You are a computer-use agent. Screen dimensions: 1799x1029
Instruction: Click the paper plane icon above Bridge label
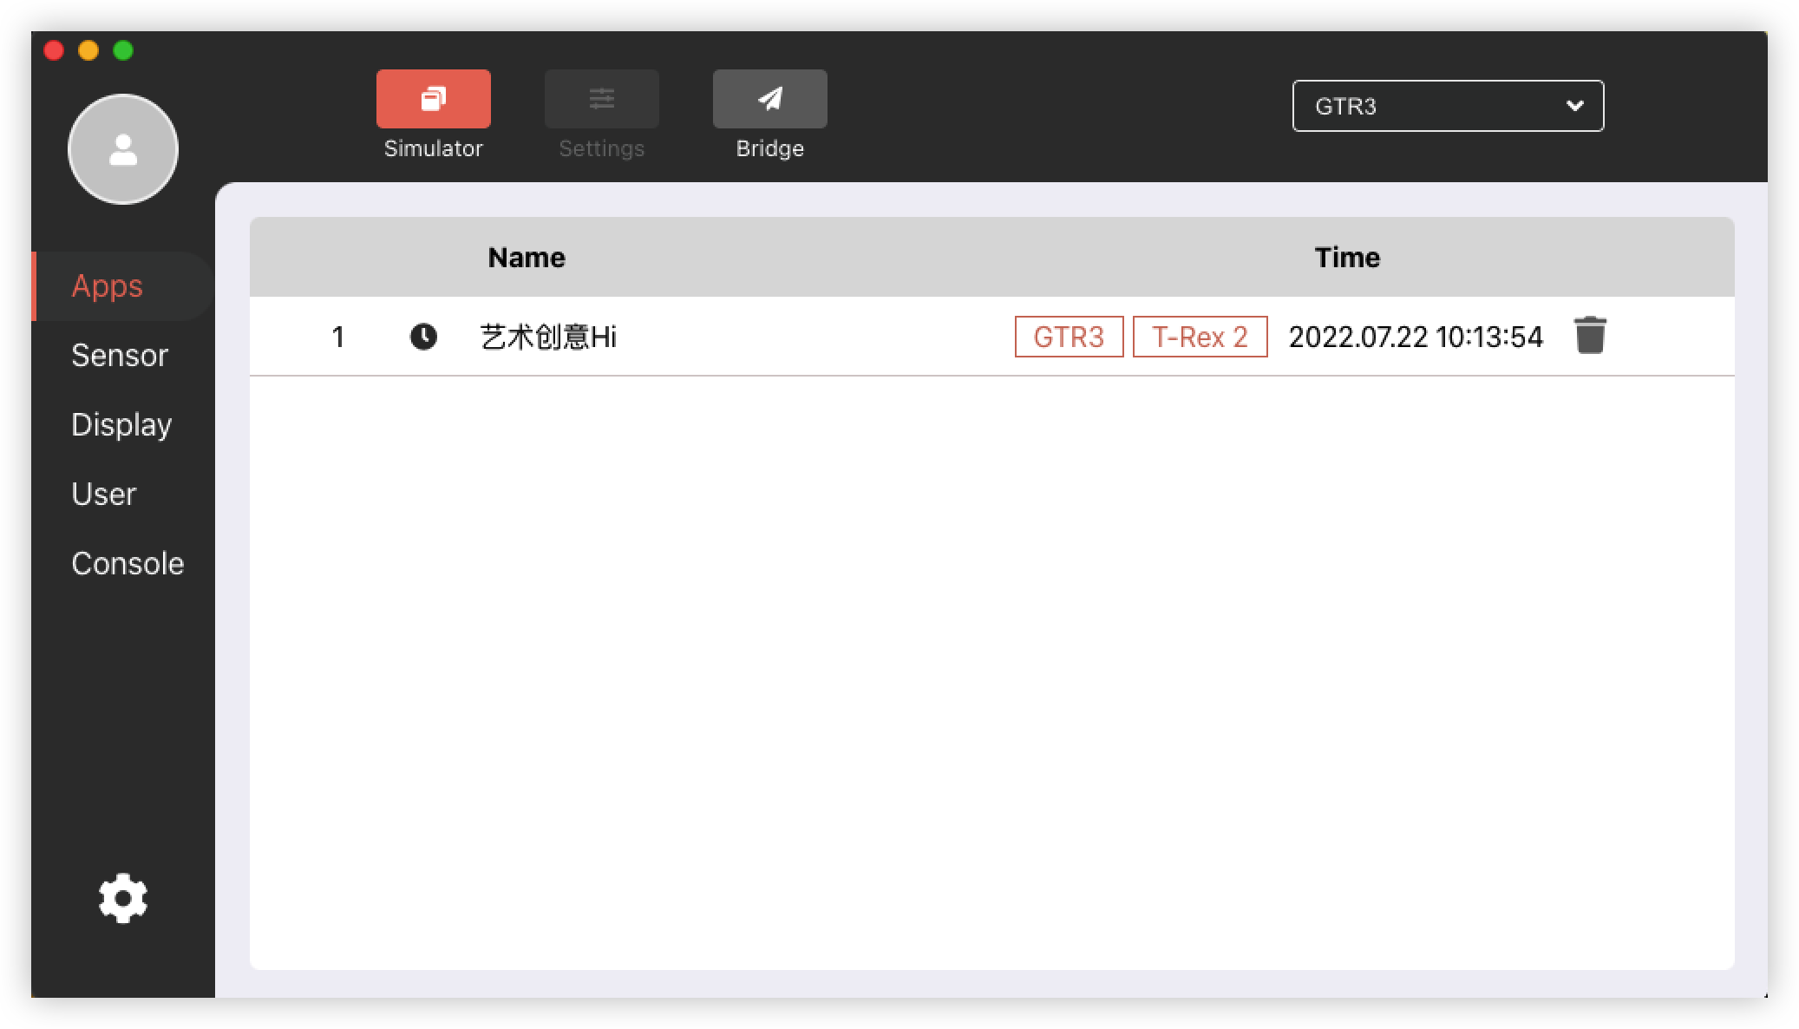click(769, 98)
